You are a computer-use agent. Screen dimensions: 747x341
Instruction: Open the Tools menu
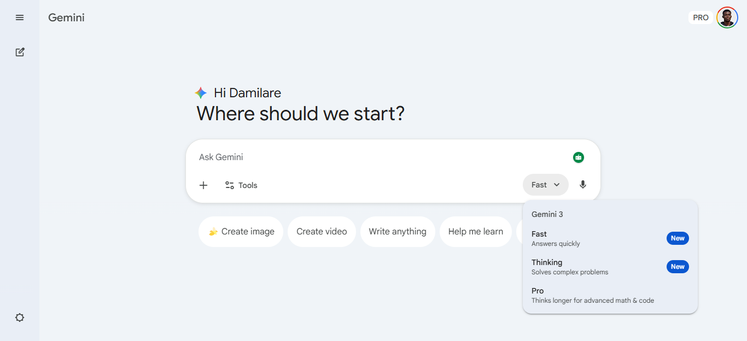point(241,185)
